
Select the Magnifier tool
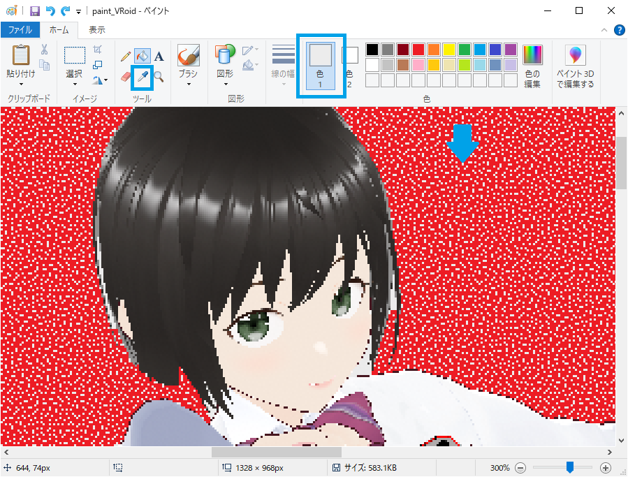(x=159, y=77)
